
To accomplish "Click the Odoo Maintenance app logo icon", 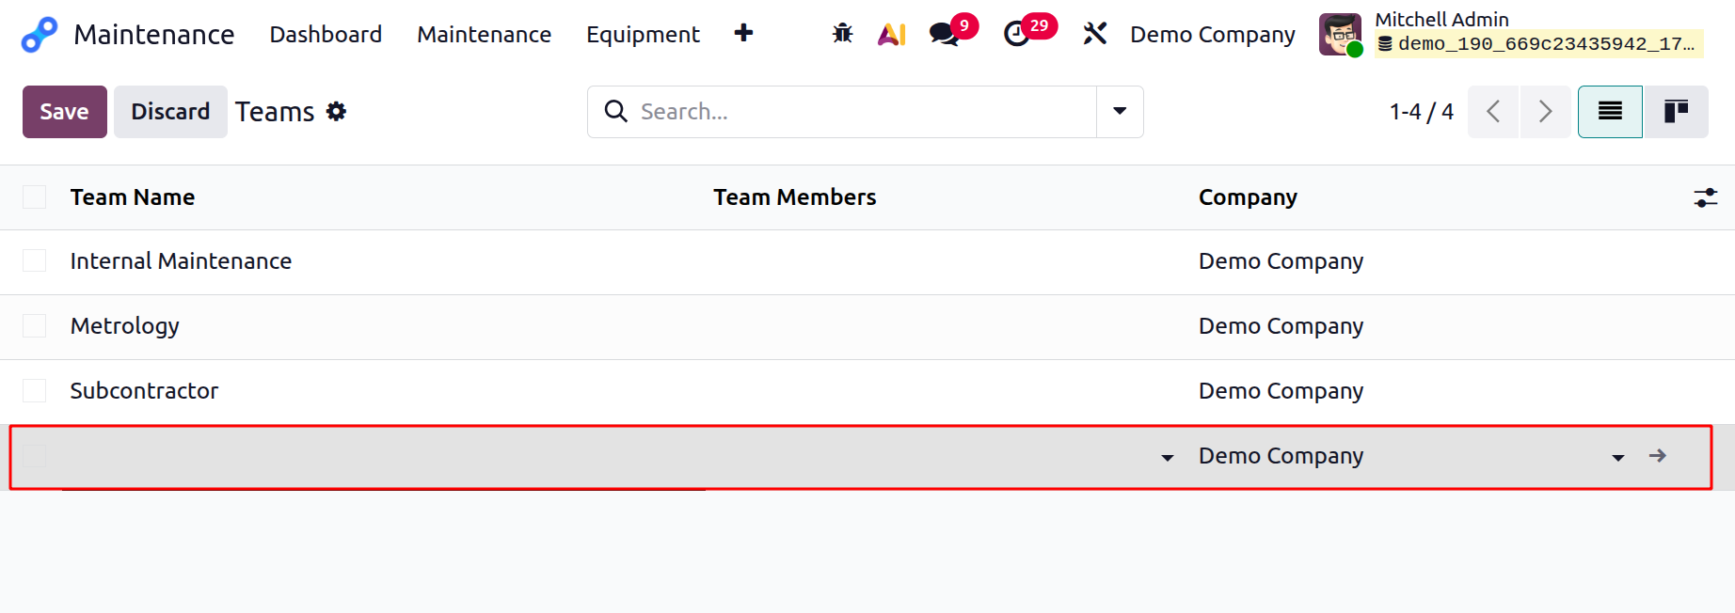I will click(40, 35).
